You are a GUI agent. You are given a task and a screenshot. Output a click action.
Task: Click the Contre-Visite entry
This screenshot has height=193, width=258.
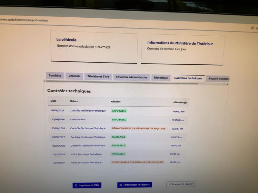[78, 119]
